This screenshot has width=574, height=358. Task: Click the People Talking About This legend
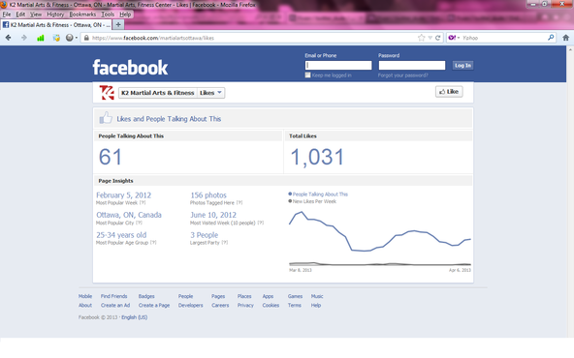318,194
